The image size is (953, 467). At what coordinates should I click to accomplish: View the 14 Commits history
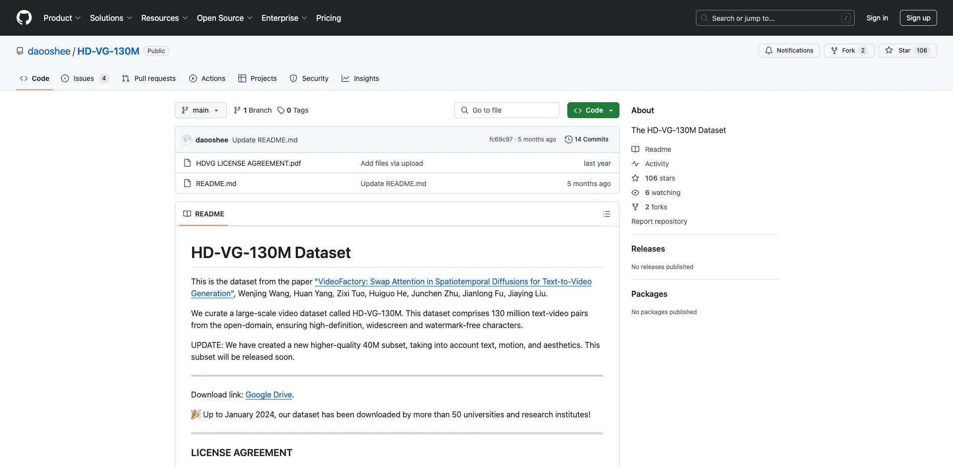[587, 139]
